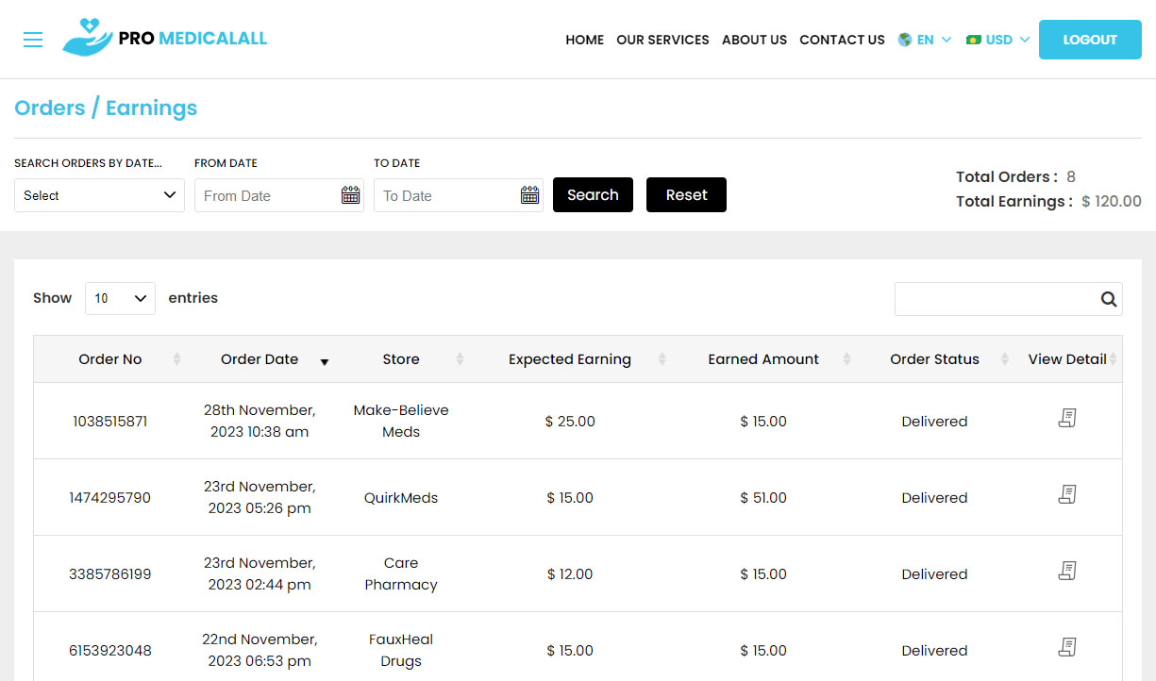Click the Total Orders count 8
The height and width of the screenshot is (681, 1156).
click(x=1071, y=176)
